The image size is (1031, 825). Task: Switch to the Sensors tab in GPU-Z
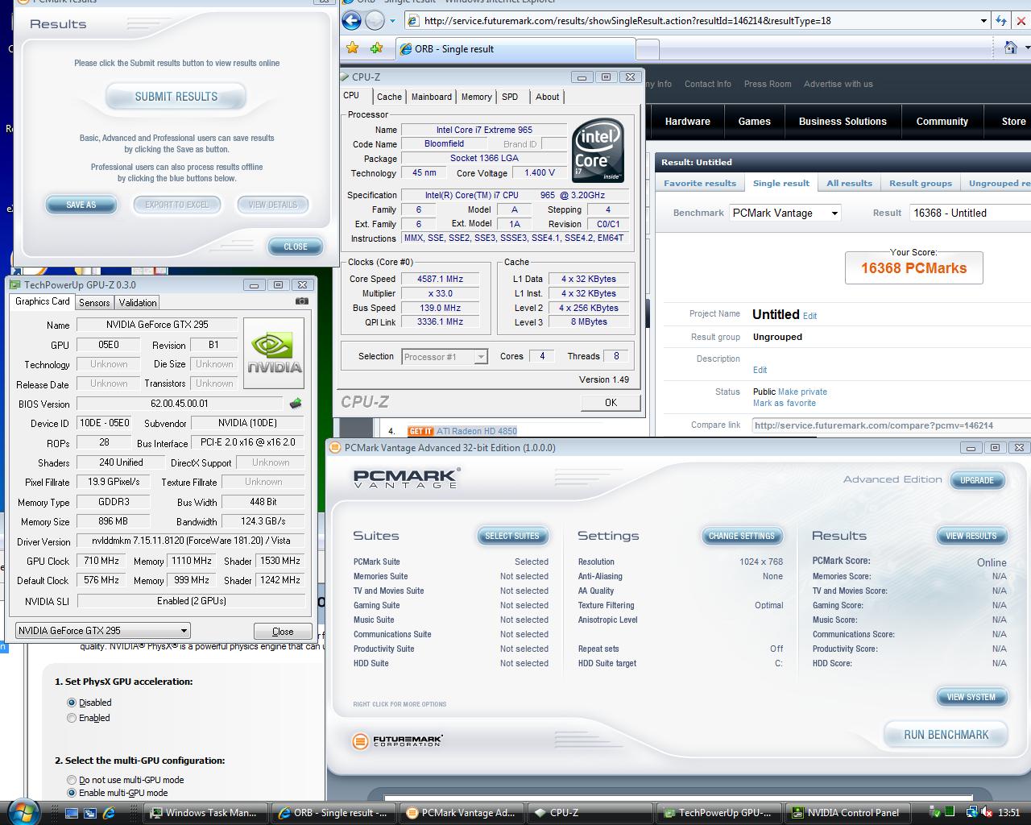pyautogui.click(x=94, y=303)
